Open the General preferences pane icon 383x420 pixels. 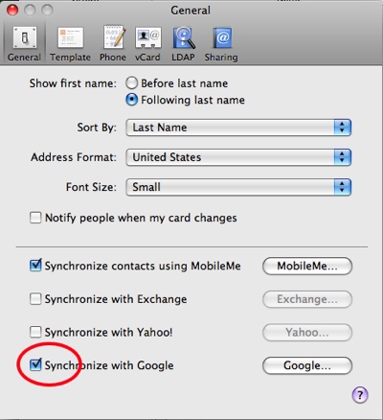point(24,44)
